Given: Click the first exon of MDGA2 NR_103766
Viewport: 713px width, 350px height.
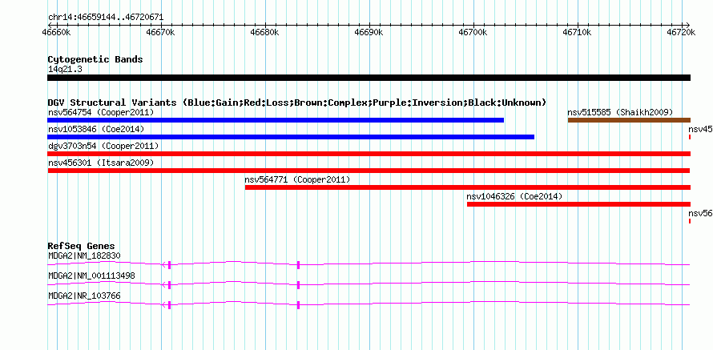Looking at the screenshot, I should coord(169,305).
